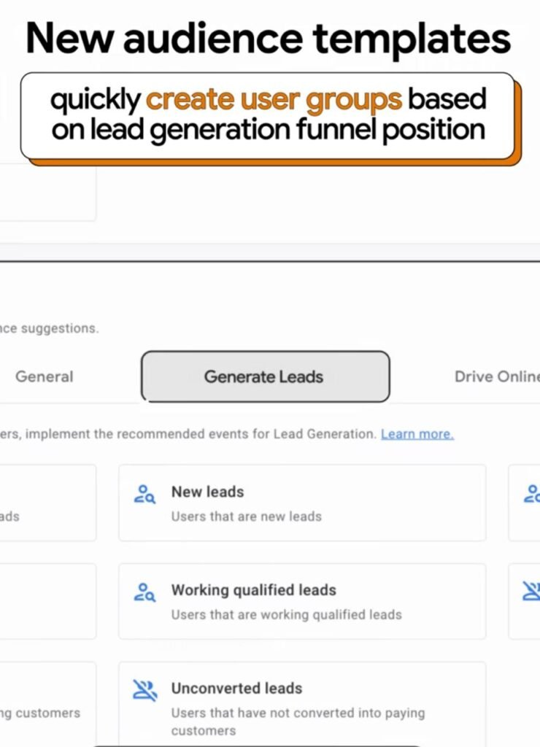Click the create user groups callout banner
The height and width of the screenshot is (747, 540).
pos(270,115)
